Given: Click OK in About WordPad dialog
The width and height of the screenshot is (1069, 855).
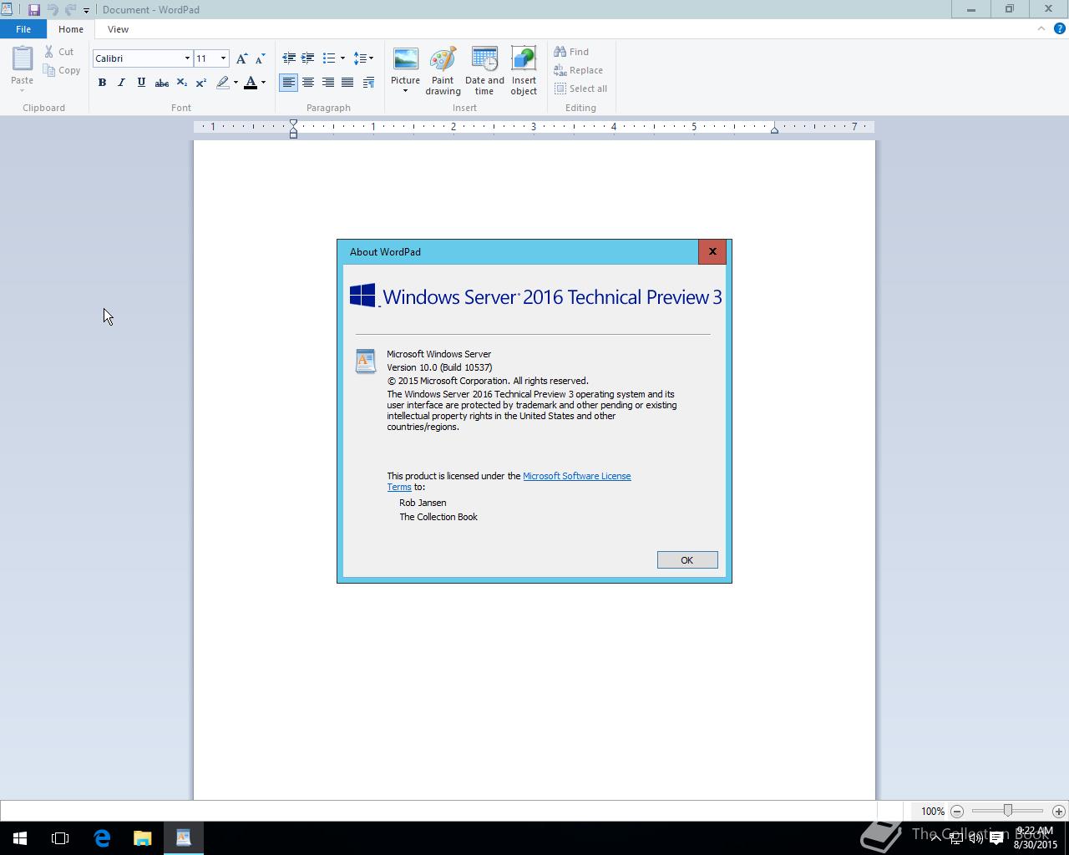Looking at the screenshot, I should 687,560.
